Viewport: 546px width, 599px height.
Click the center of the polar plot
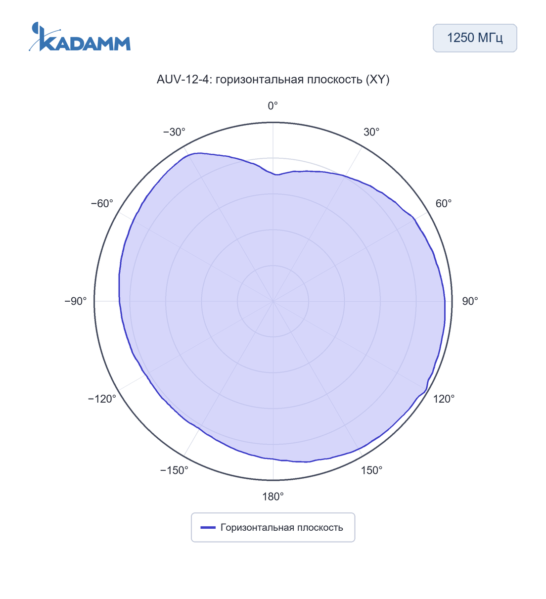pos(273,301)
